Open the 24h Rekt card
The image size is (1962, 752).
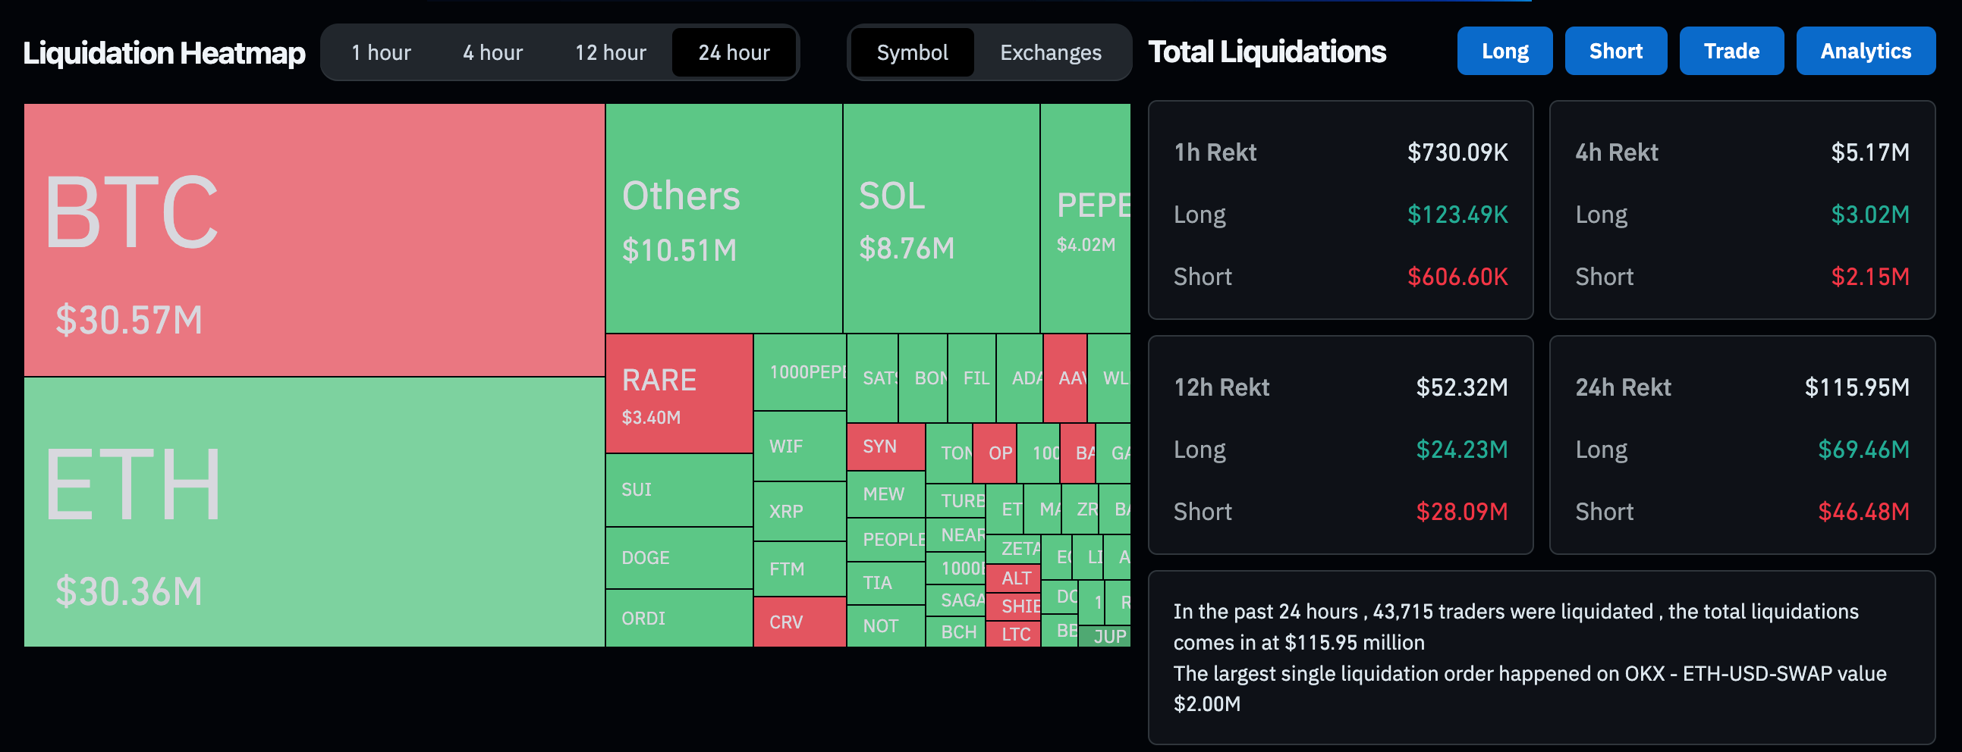click(x=1742, y=445)
